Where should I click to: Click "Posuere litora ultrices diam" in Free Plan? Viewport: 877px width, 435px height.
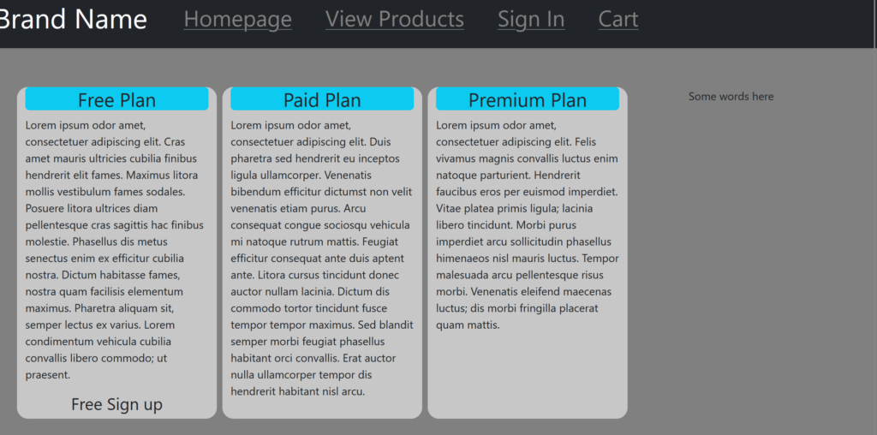[x=92, y=208]
